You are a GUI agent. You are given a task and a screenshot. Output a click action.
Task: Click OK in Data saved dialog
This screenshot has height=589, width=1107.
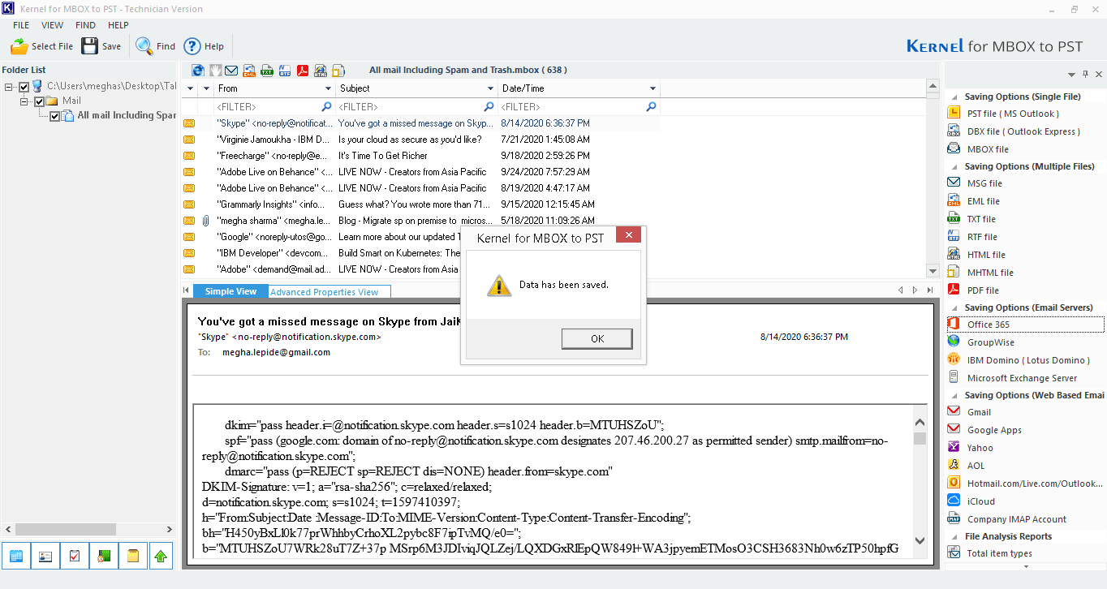pos(597,338)
